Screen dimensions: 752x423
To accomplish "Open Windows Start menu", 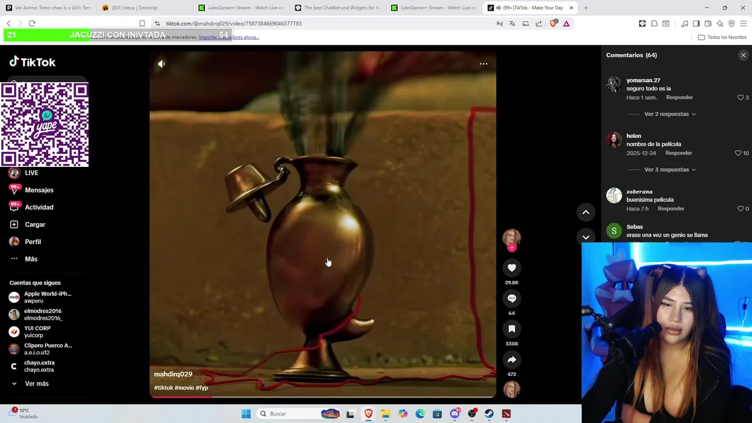I will [246, 414].
